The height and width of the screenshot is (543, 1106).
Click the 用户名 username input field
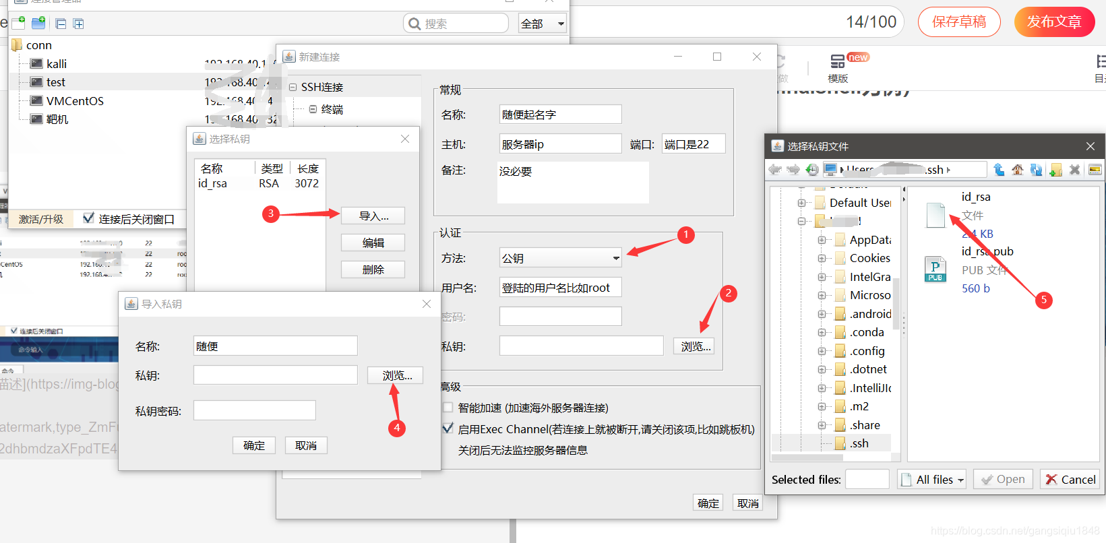click(560, 288)
